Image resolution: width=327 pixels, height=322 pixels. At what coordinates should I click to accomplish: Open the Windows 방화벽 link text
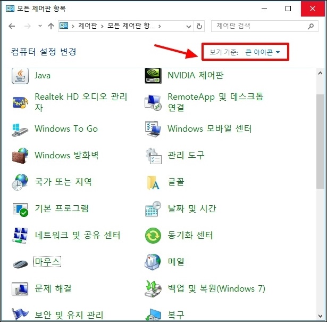coord(66,155)
